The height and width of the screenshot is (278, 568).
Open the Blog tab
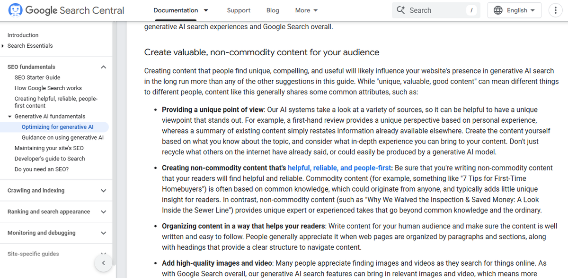pos(273,10)
